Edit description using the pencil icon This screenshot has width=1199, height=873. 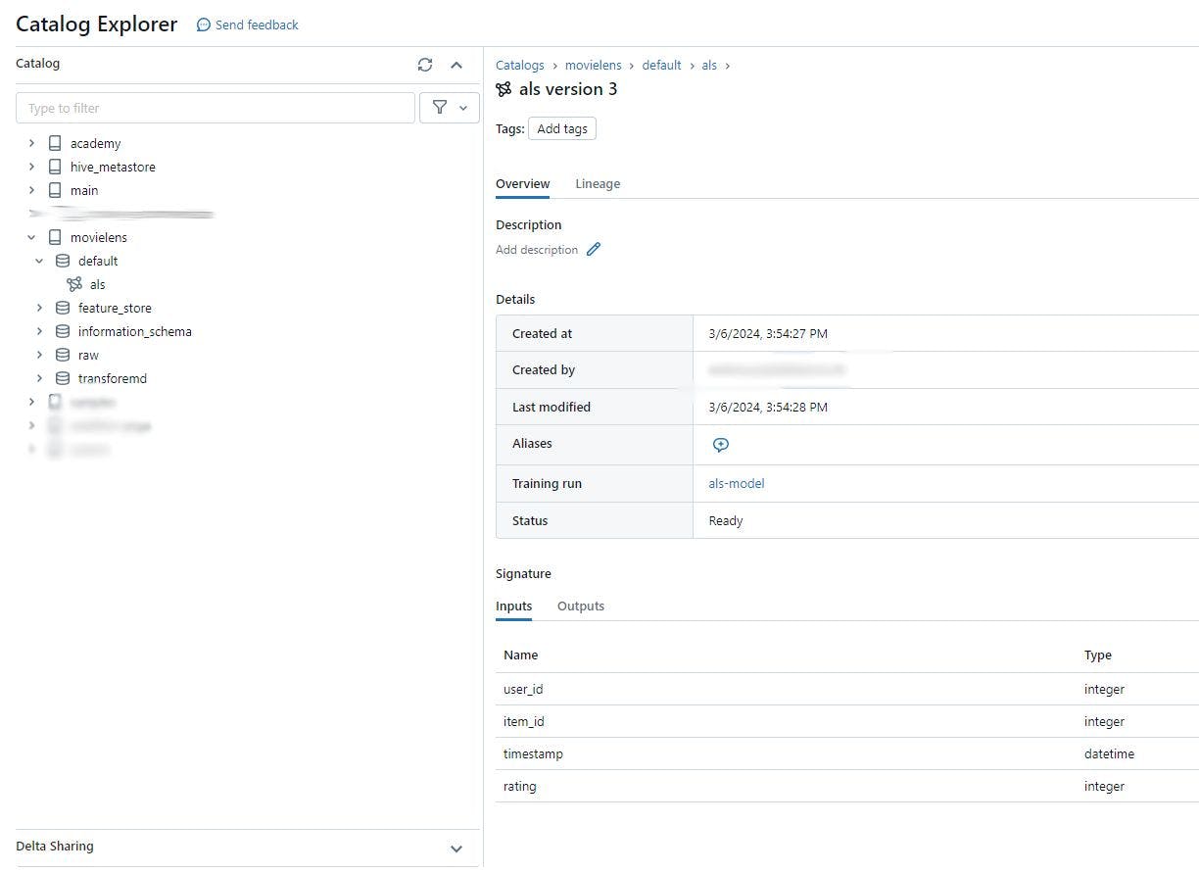[x=593, y=249]
